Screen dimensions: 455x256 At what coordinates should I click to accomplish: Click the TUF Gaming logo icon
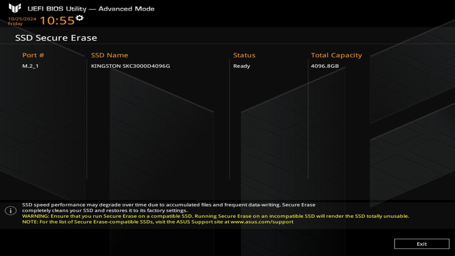pos(15,8)
